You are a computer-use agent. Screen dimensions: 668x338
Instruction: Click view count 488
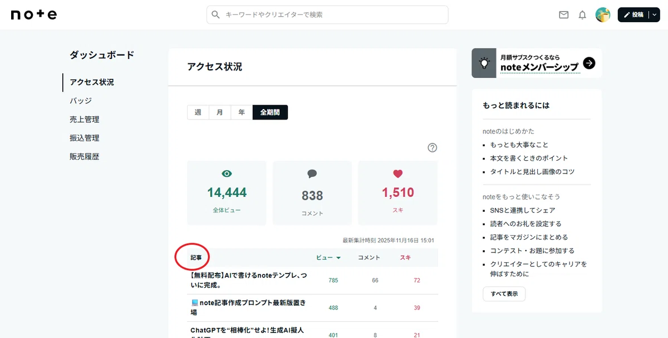click(333, 308)
